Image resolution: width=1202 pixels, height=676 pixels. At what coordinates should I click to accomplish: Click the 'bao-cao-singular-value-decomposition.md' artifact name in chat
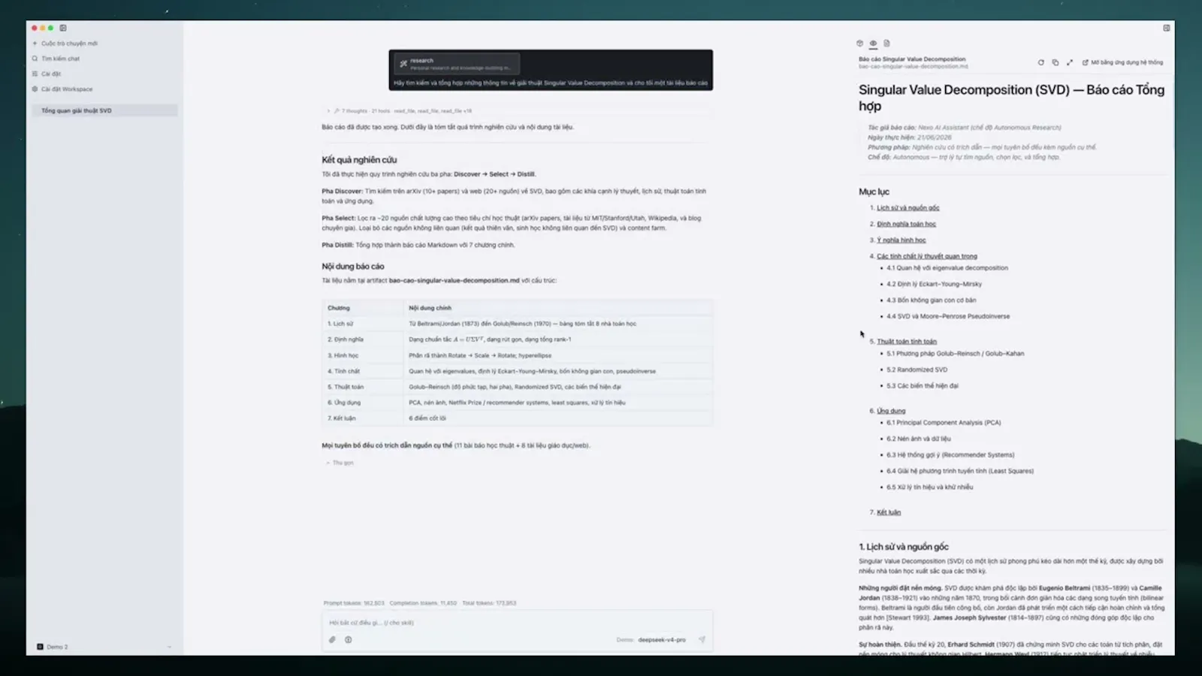(x=454, y=281)
